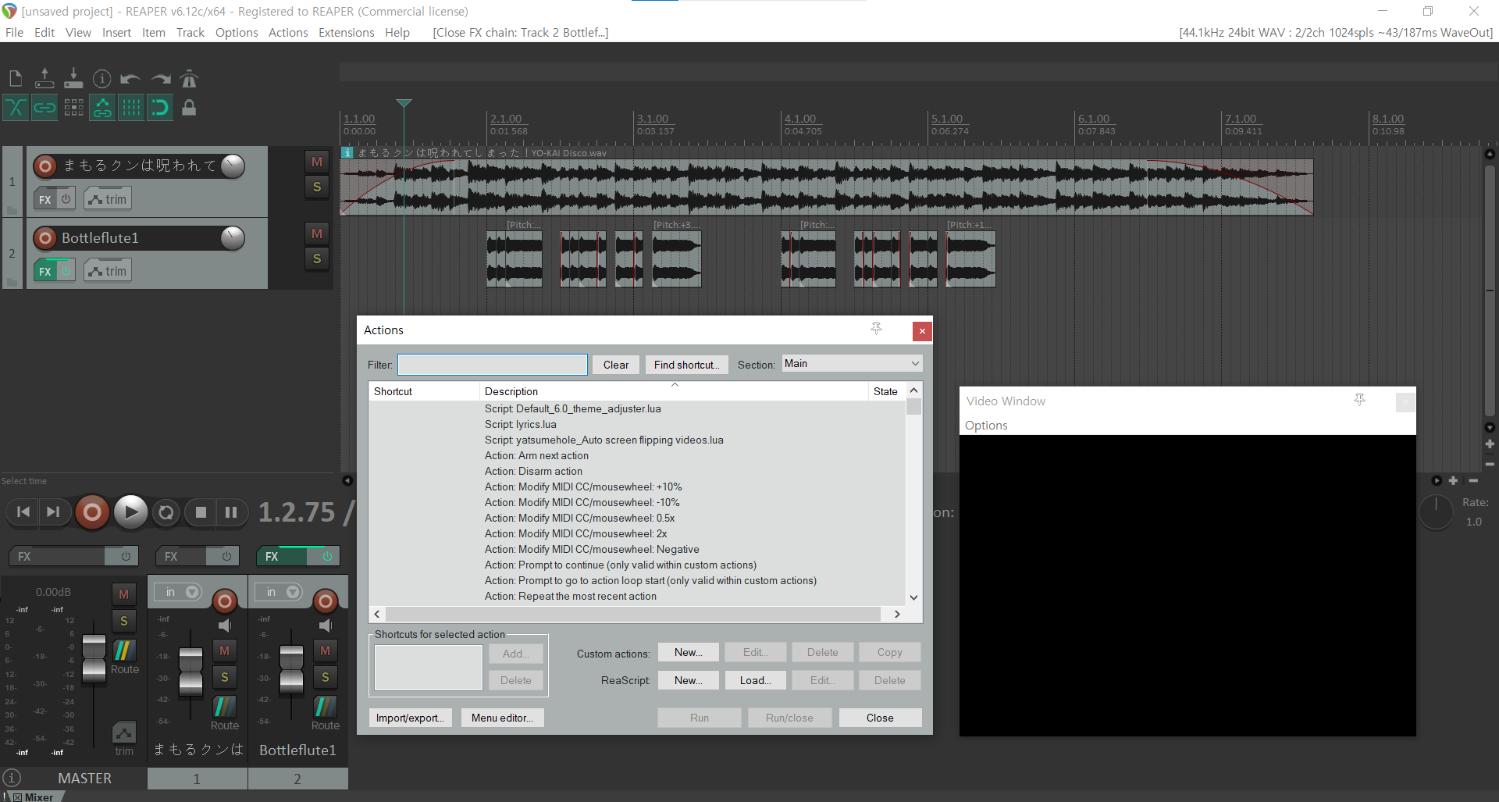Open Options menu in Video Window
1499x802 pixels.
click(986, 426)
